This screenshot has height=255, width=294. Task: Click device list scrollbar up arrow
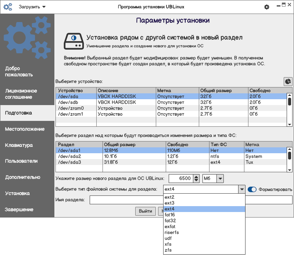[x=290, y=95]
